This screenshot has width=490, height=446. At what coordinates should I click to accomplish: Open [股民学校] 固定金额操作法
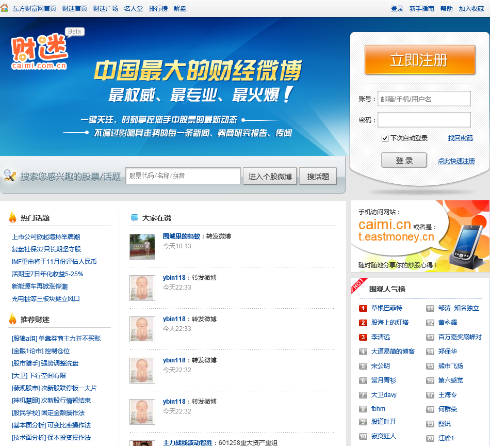point(48,413)
